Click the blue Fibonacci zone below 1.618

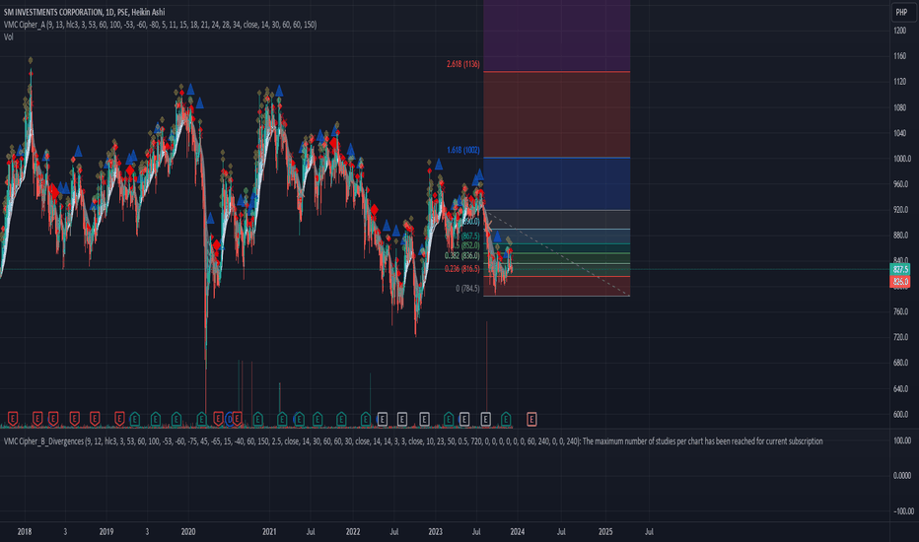pyautogui.click(x=557, y=183)
